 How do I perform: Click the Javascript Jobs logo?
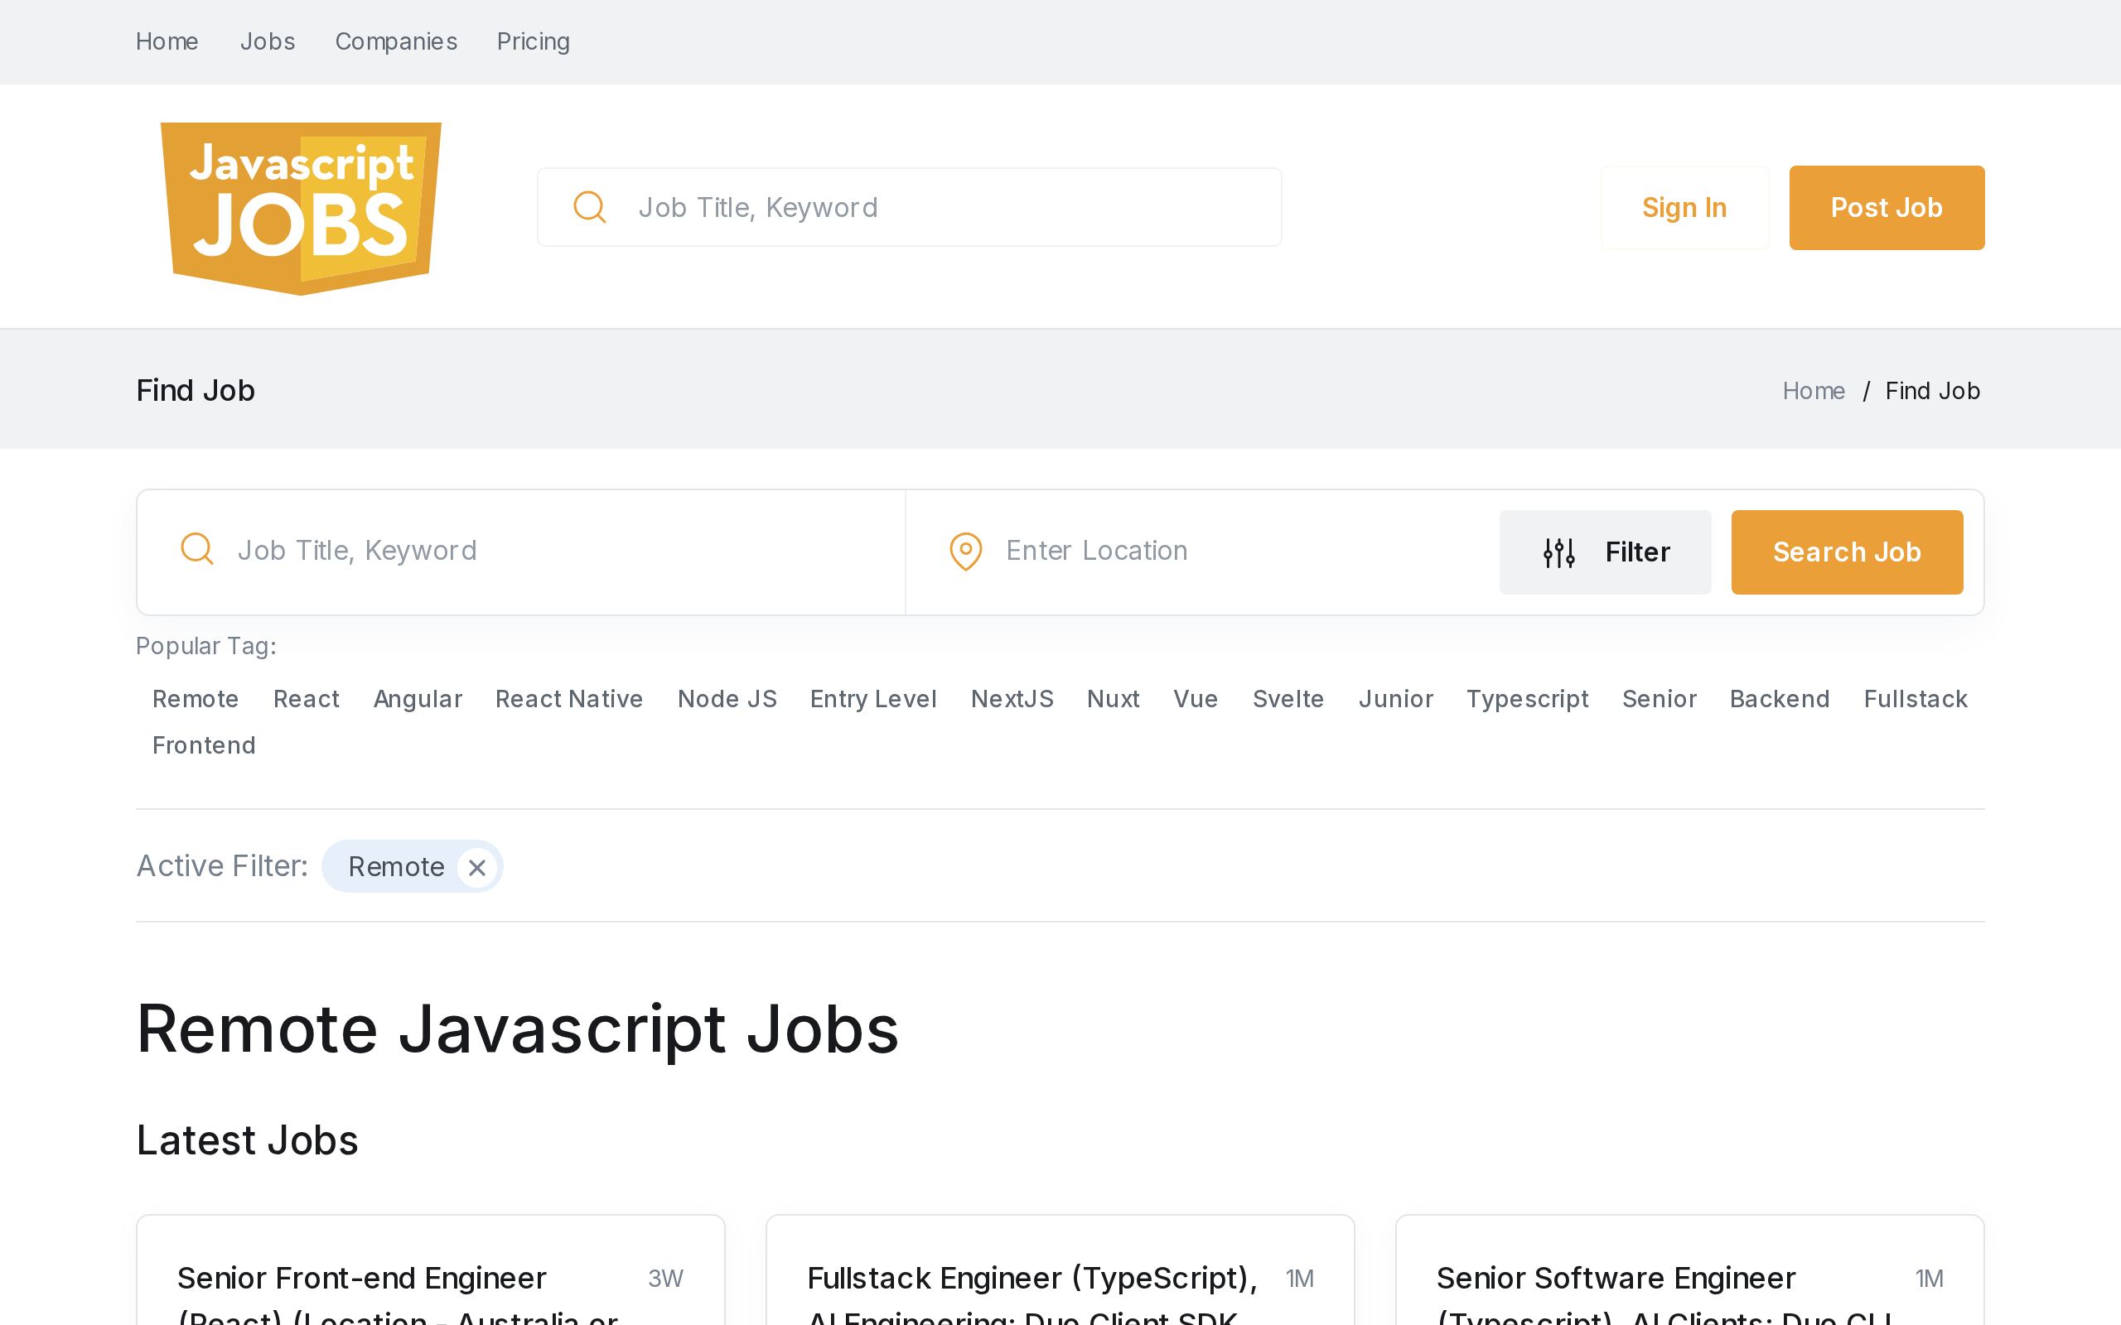coord(301,209)
